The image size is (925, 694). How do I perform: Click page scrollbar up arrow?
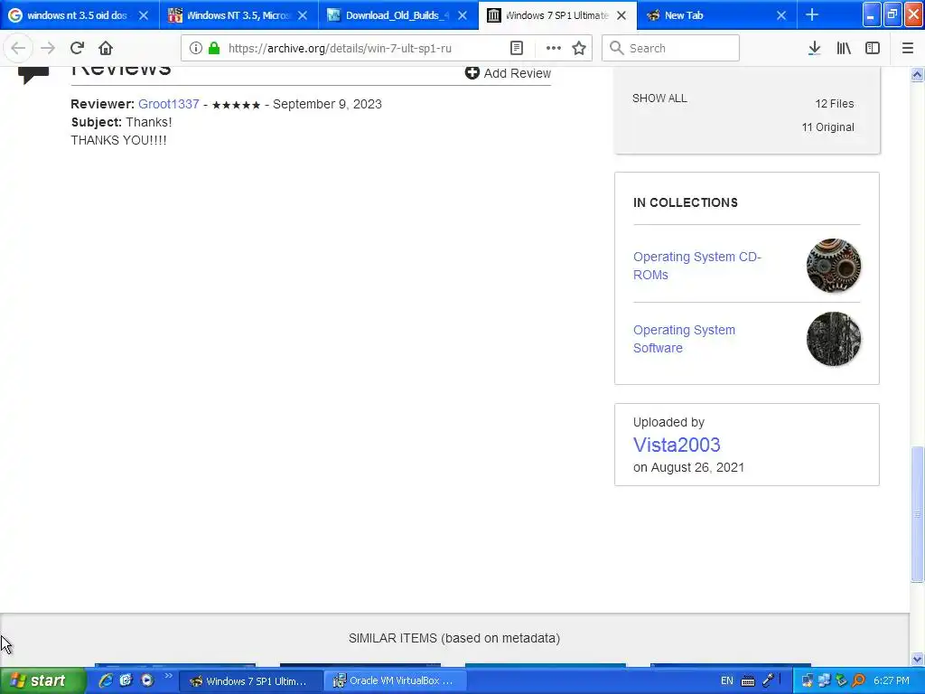(x=918, y=74)
